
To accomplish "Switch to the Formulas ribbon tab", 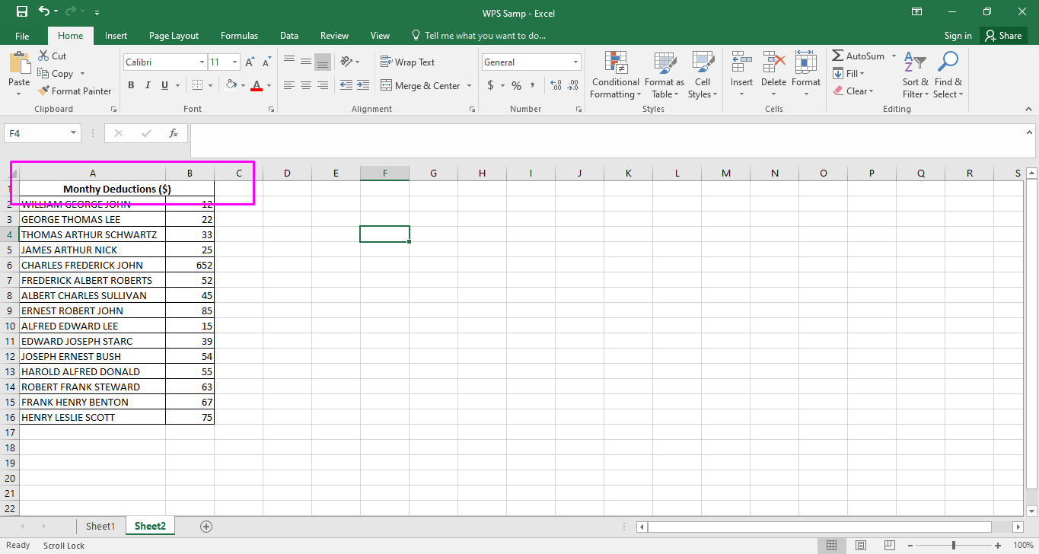I will 239,35.
